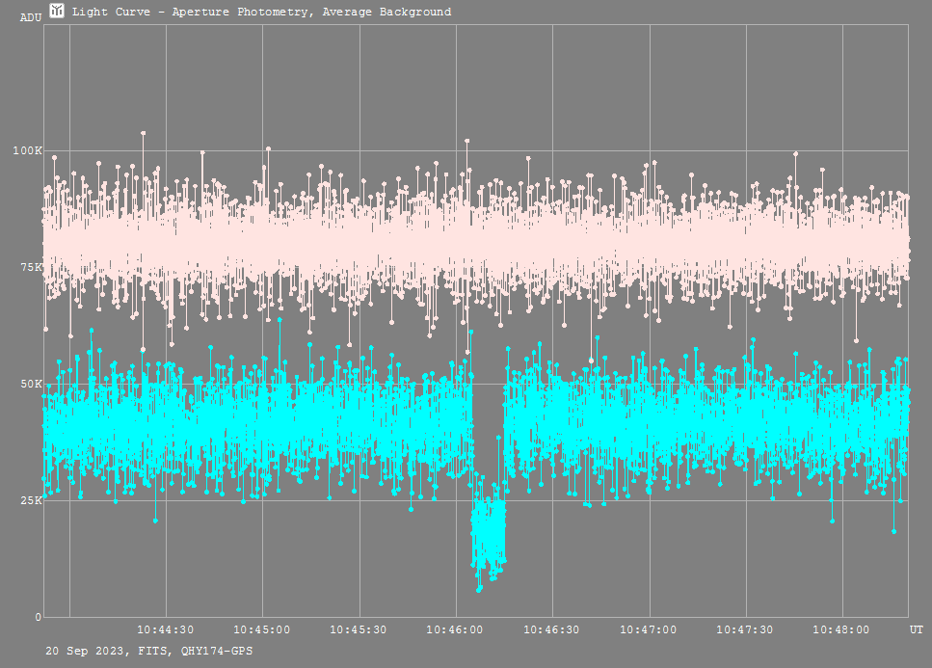Click the '10:47:00' time label
Screen dimensions: 932x668
tap(649, 630)
